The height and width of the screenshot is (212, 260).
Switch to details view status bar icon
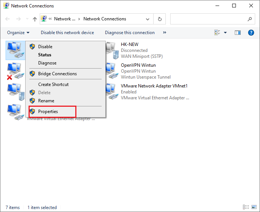(x=246, y=207)
